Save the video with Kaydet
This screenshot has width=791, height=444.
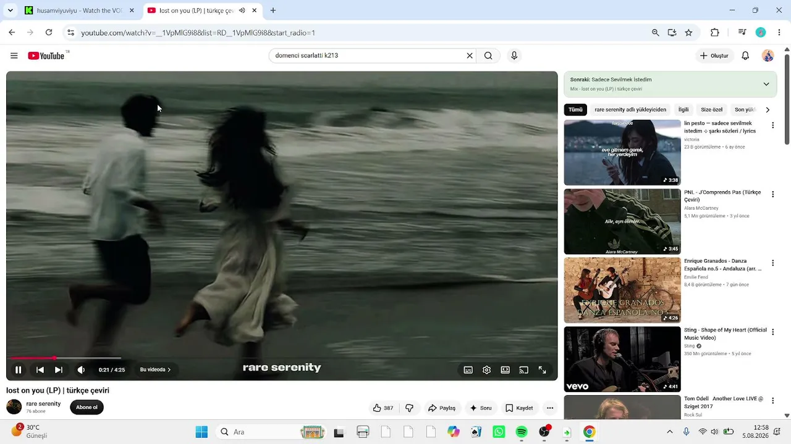pyautogui.click(x=519, y=408)
